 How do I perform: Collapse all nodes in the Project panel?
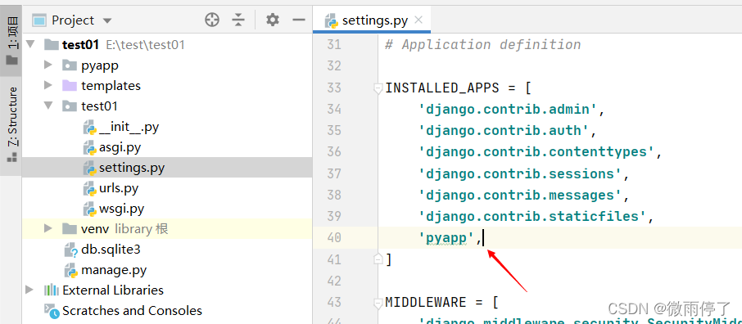238,20
